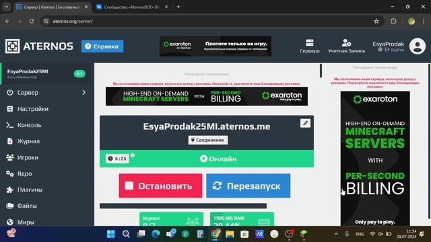Switch the ENG input language

[x=360, y=234]
